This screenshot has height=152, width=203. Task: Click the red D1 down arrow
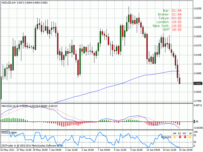click(180, 137)
